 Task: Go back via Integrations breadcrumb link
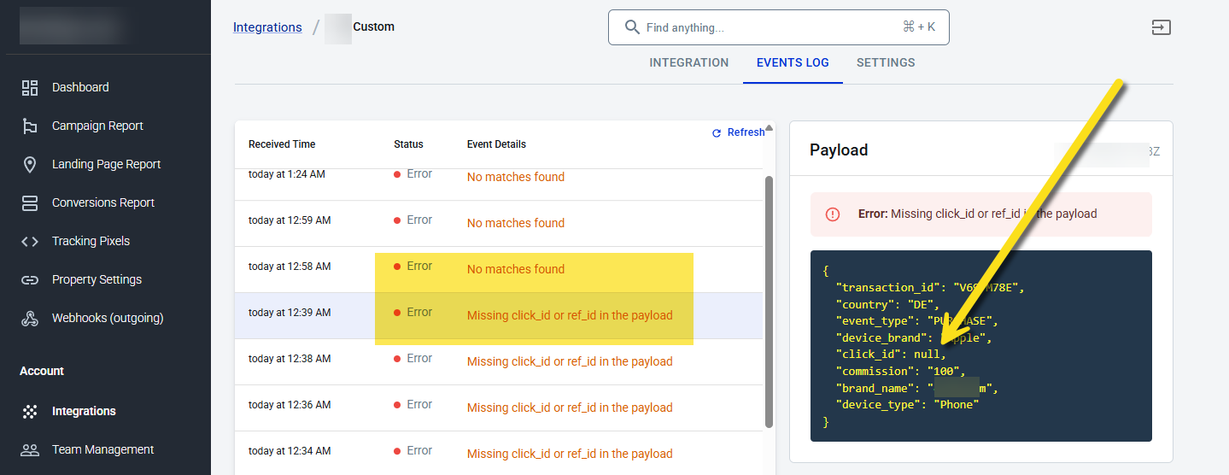point(267,27)
